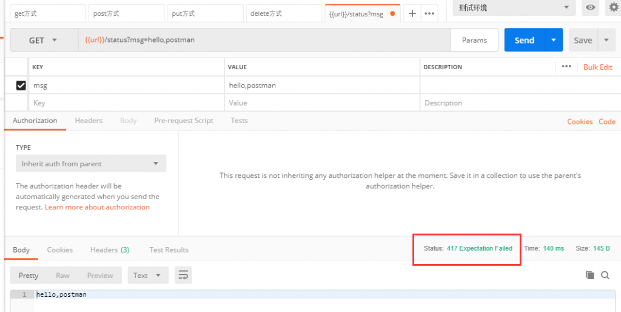This screenshot has width=621, height=312.
Task: Click the request URL input field
Action: click(264, 40)
